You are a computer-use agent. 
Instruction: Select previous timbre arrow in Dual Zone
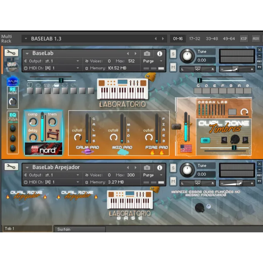tap(224, 140)
